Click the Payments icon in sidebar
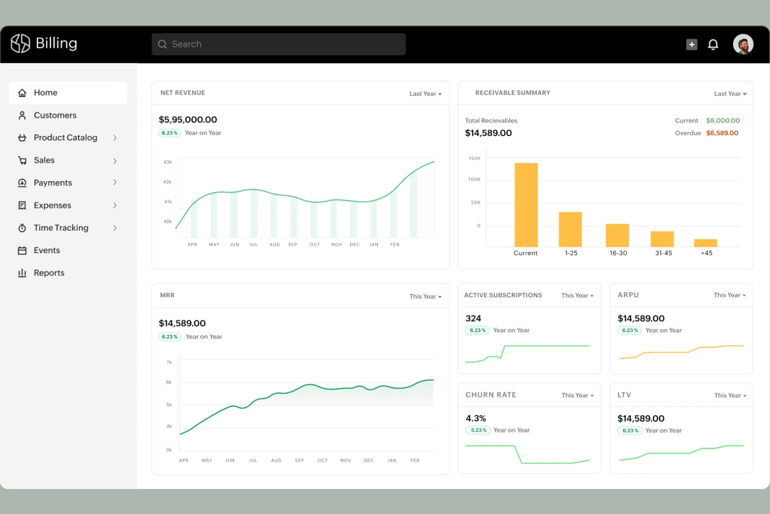 22,183
